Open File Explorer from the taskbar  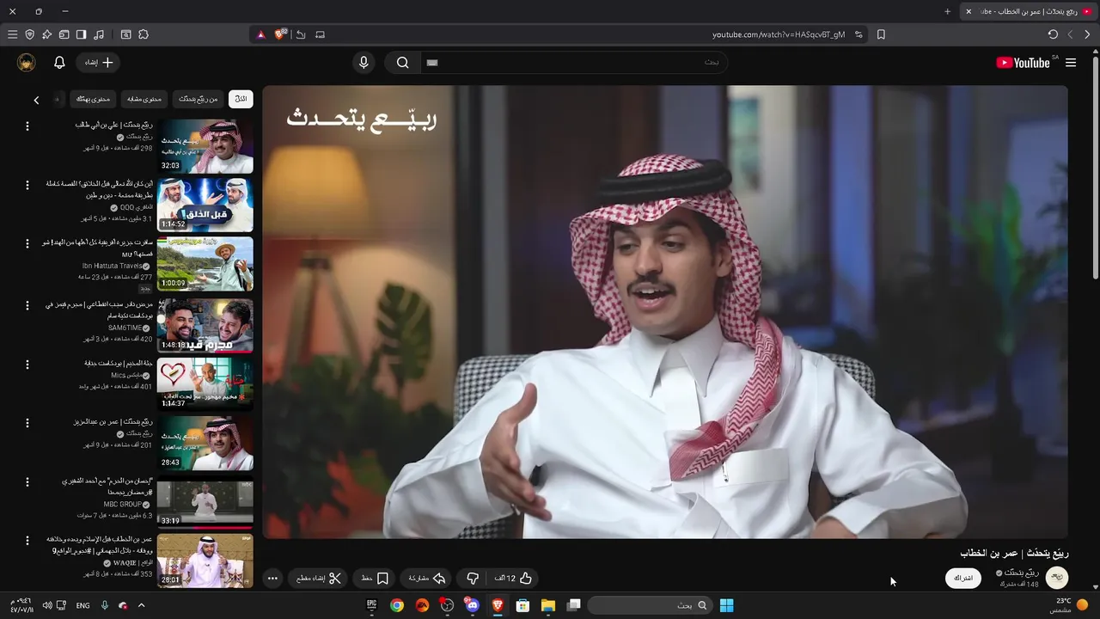coord(547,605)
